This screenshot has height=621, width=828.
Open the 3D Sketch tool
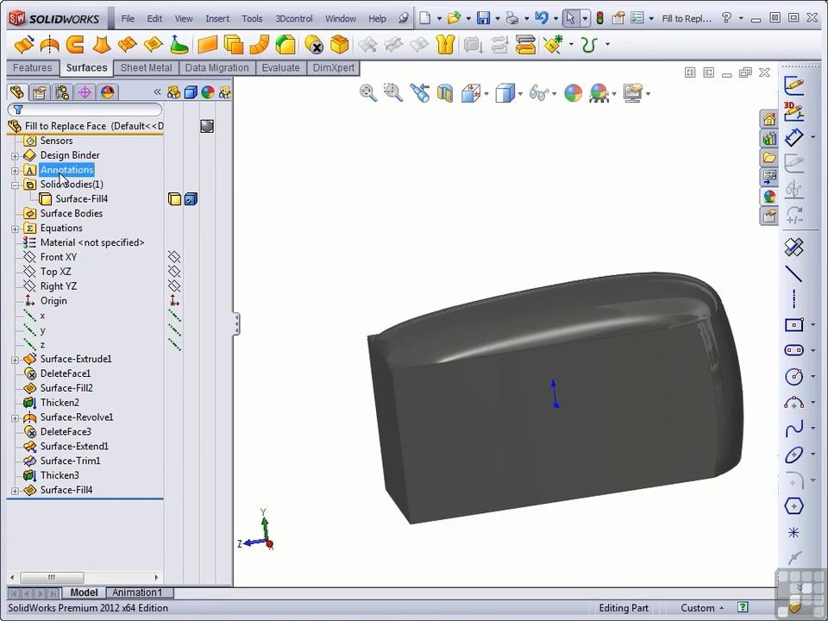pyautogui.click(x=793, y=110)
